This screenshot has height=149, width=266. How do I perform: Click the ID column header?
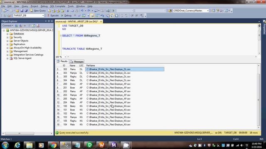point(64,65)
